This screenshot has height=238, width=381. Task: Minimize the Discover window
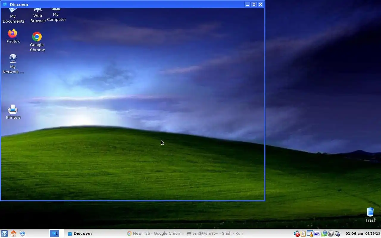point(247,4)
